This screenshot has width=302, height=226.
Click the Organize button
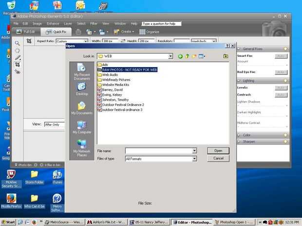click(149, 32)
